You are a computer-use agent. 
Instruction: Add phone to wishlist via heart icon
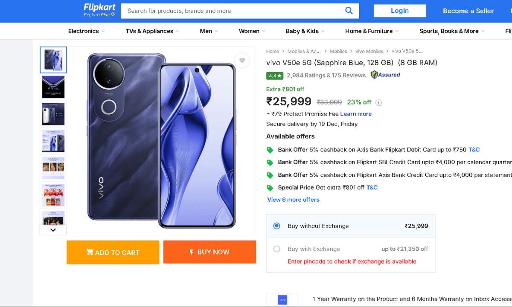242,61
